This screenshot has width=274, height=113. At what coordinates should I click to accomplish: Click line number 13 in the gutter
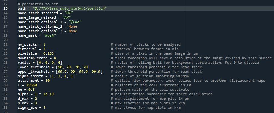(5, 8)
